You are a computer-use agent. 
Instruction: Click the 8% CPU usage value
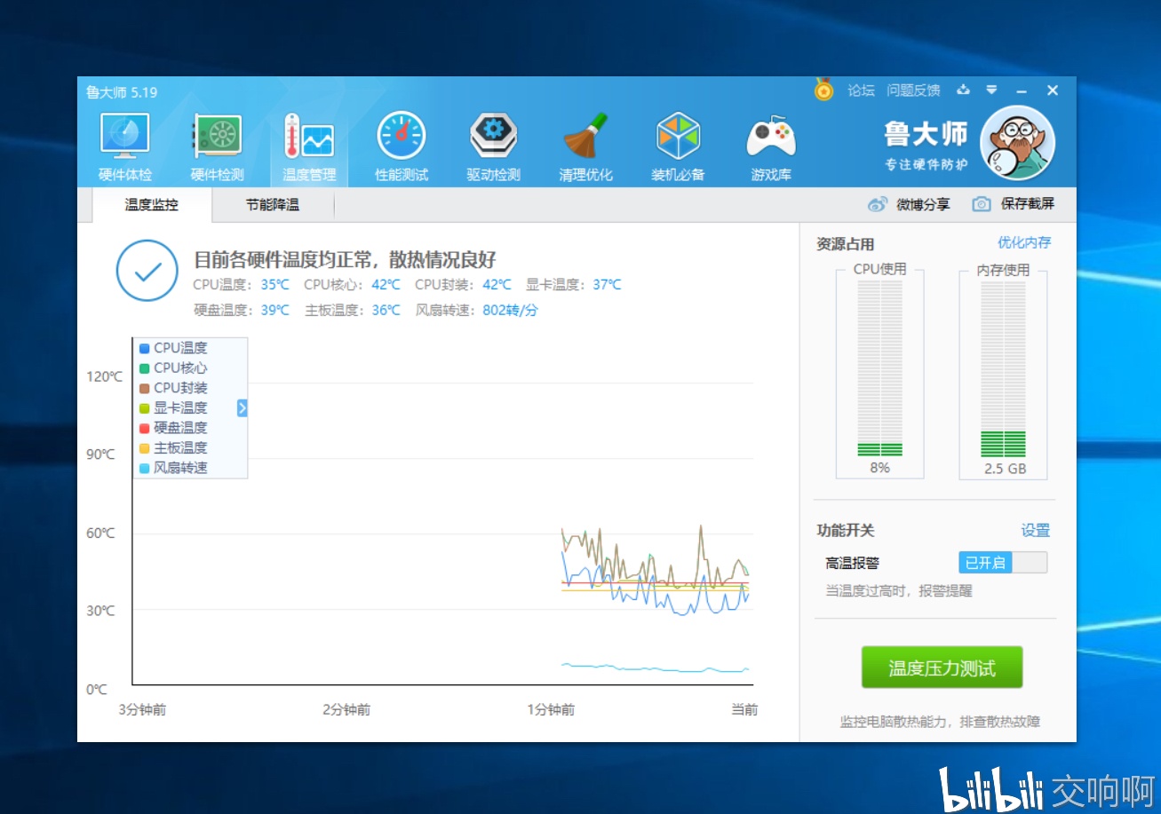coord(879,468)
